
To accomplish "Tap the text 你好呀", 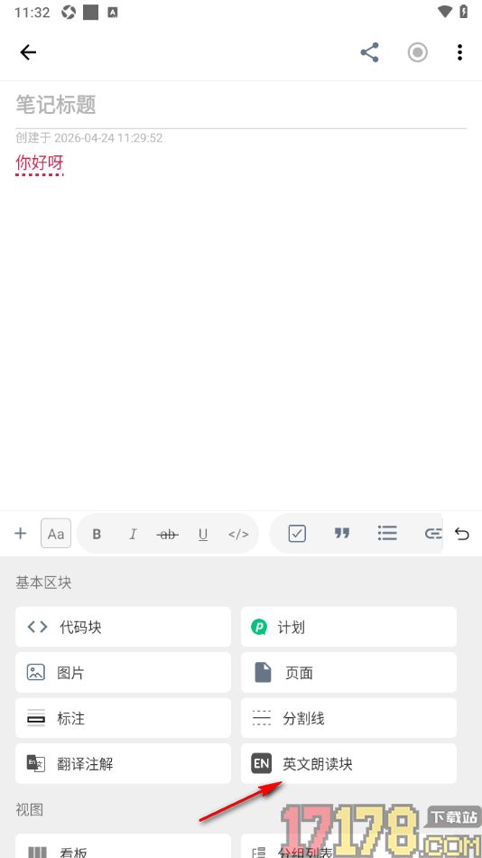I will (40, 163).
